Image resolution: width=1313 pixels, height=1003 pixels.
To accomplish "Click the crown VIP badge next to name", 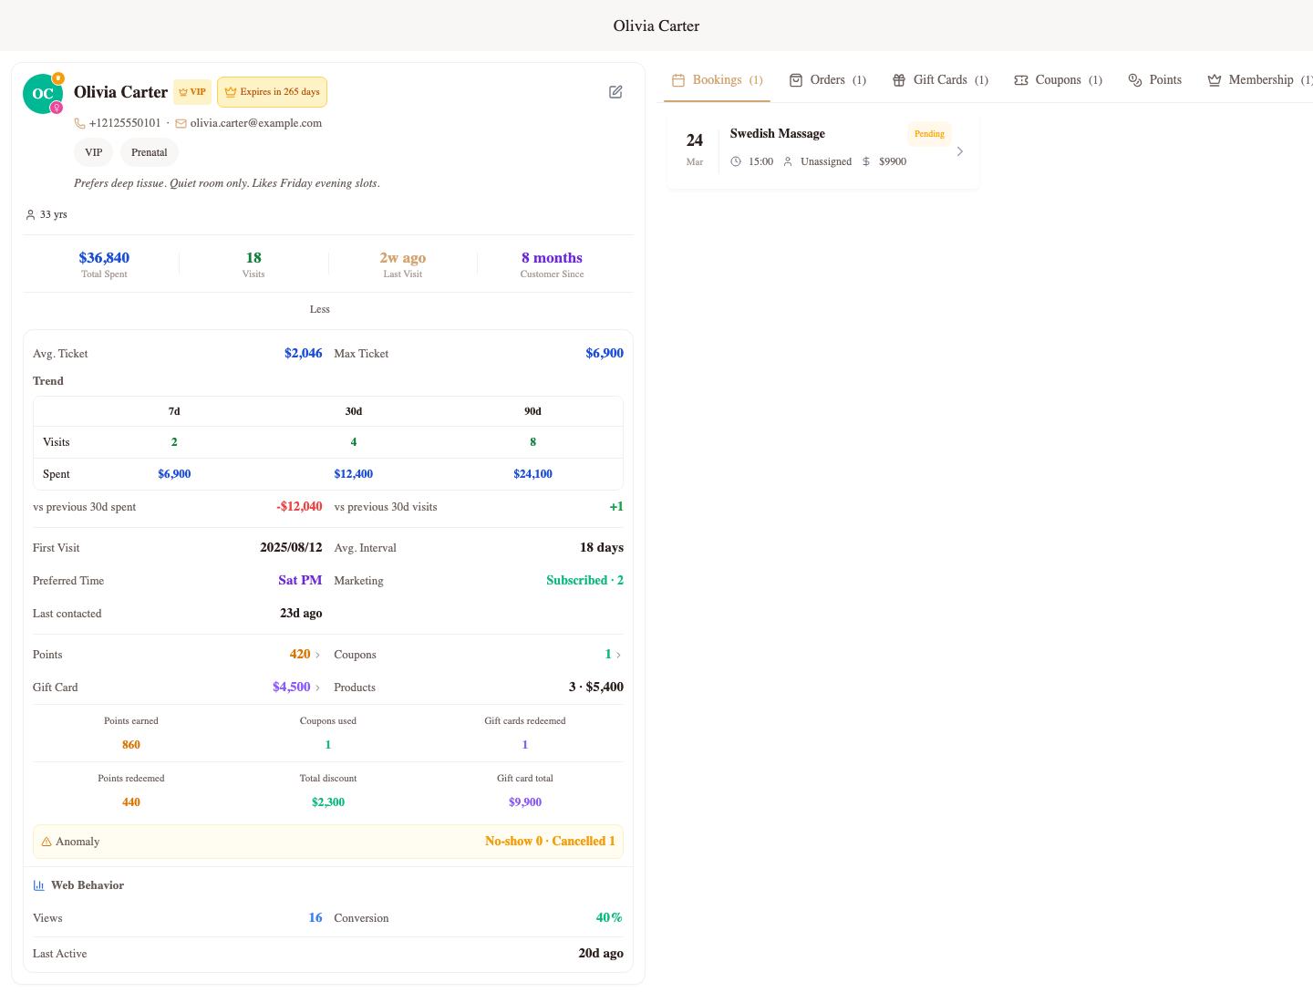I will pos(192,92).
